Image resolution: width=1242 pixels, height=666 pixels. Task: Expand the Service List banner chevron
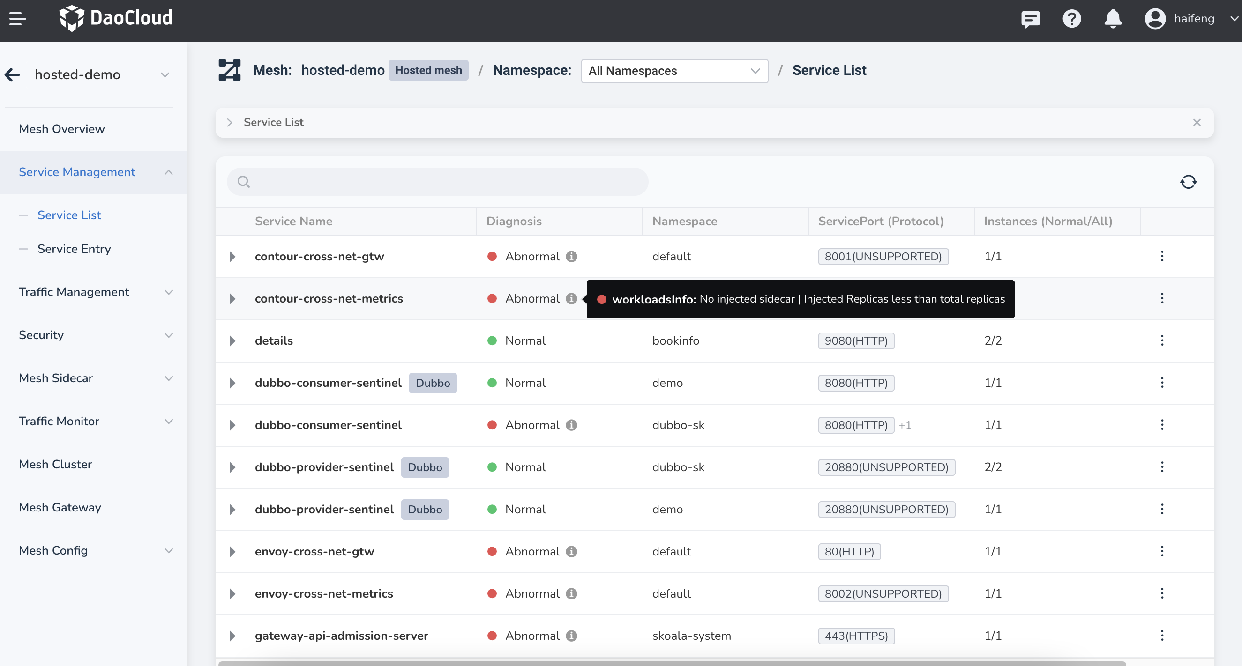click(x=230, y=122)
